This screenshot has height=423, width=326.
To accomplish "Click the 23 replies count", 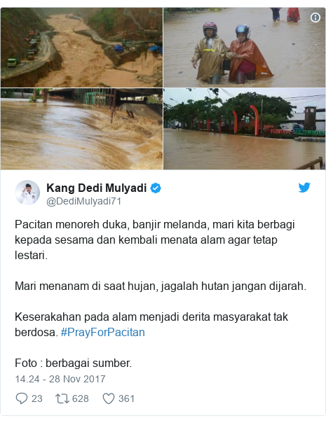I will pos(37,398).
